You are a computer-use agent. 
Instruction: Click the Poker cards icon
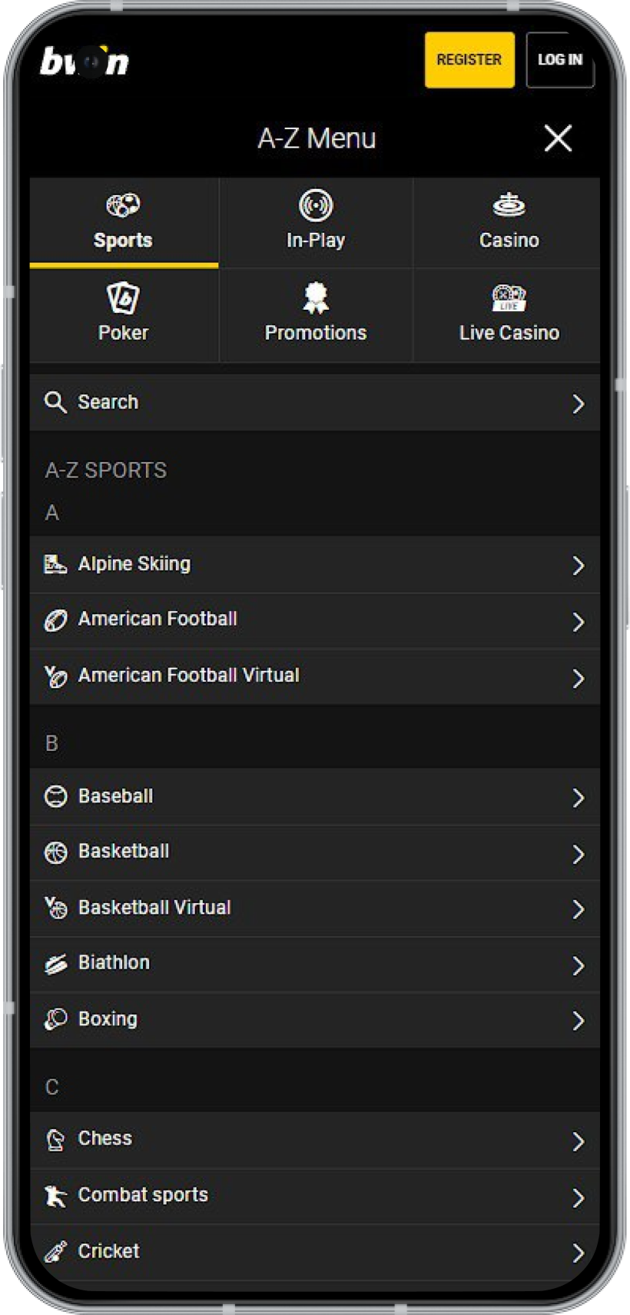click(122, 298)
